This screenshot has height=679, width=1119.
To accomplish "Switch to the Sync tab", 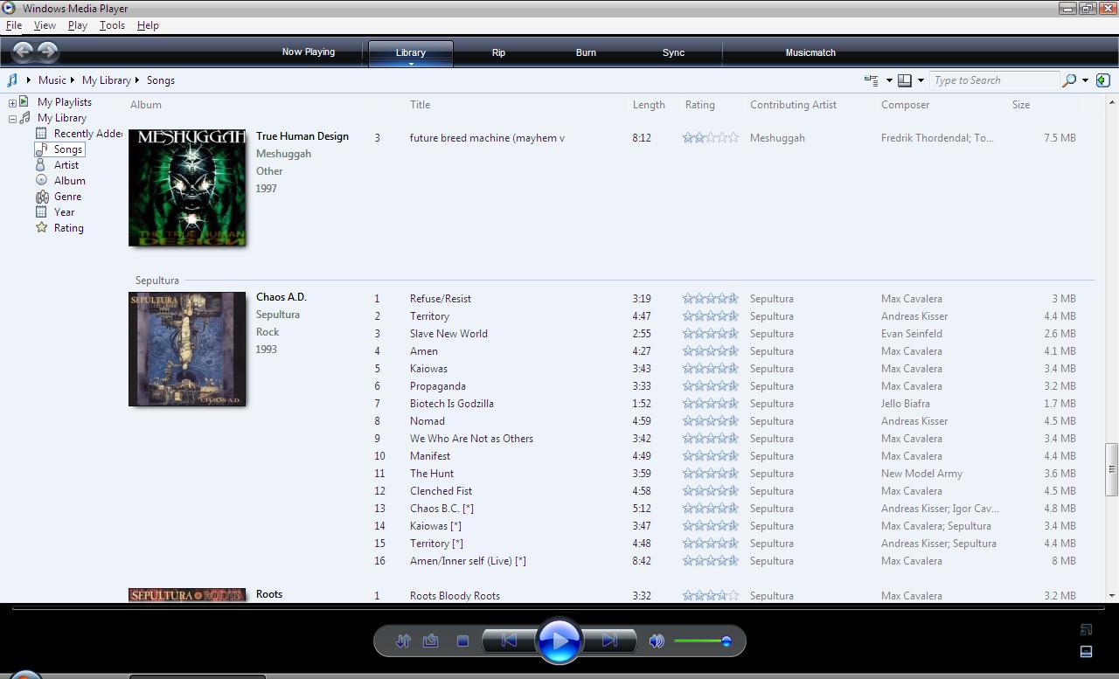I will [673, 52].
